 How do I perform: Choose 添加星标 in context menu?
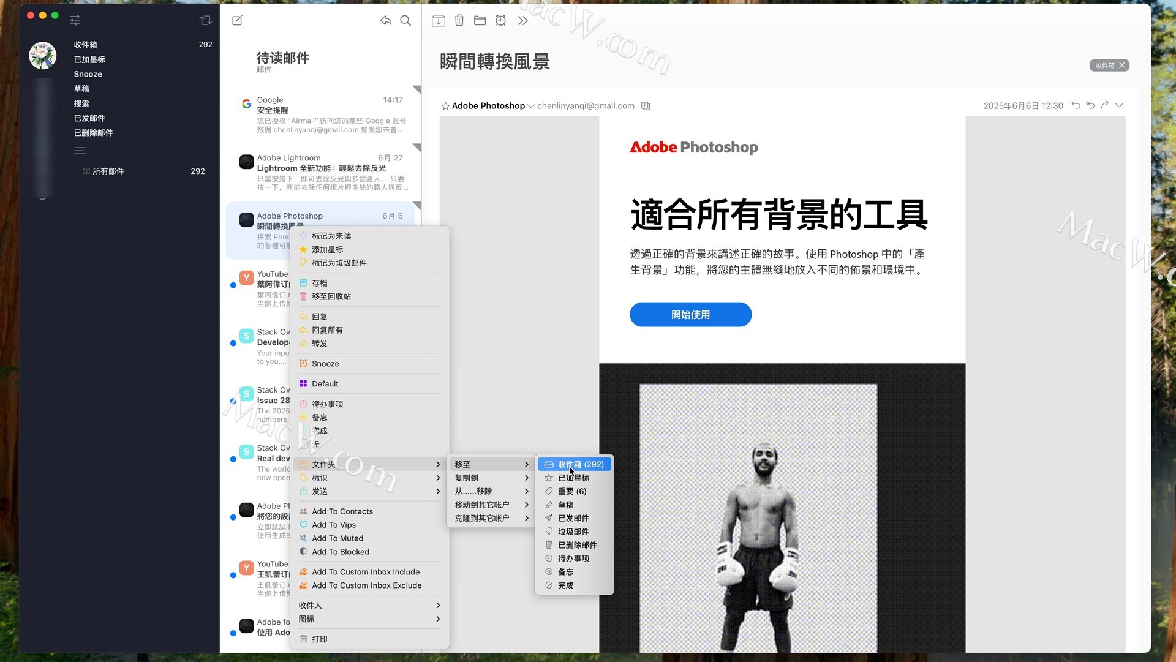[369, 249]
